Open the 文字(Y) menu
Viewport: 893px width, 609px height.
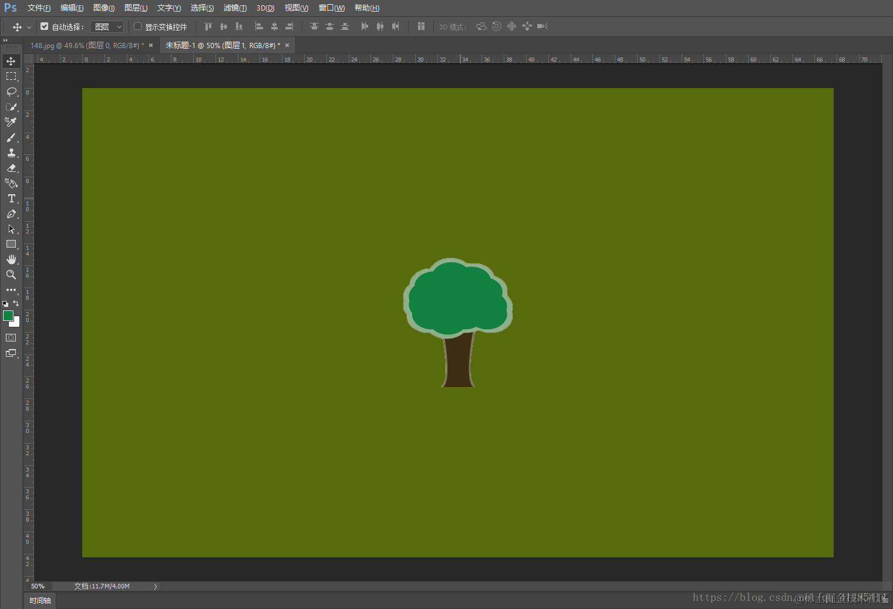(x=169, y=8)
